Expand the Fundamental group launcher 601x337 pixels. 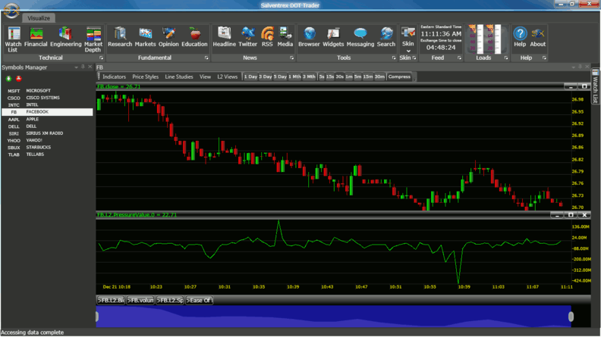click(x=206, y=58)
